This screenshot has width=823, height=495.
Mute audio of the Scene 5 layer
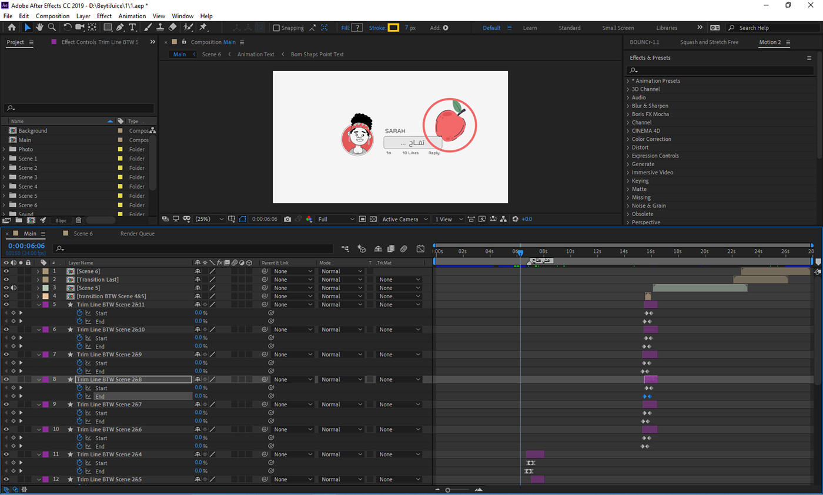[x=14, y=288]
